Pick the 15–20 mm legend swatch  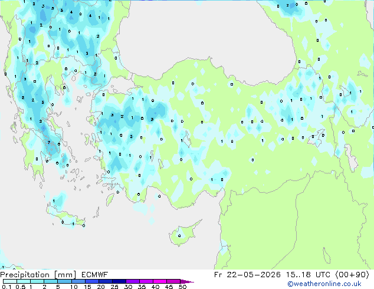[x=92, y=281]
